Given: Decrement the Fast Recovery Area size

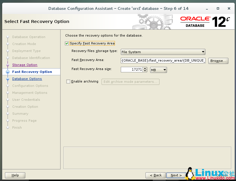Looking at the screenshot, I should [145, 71].
